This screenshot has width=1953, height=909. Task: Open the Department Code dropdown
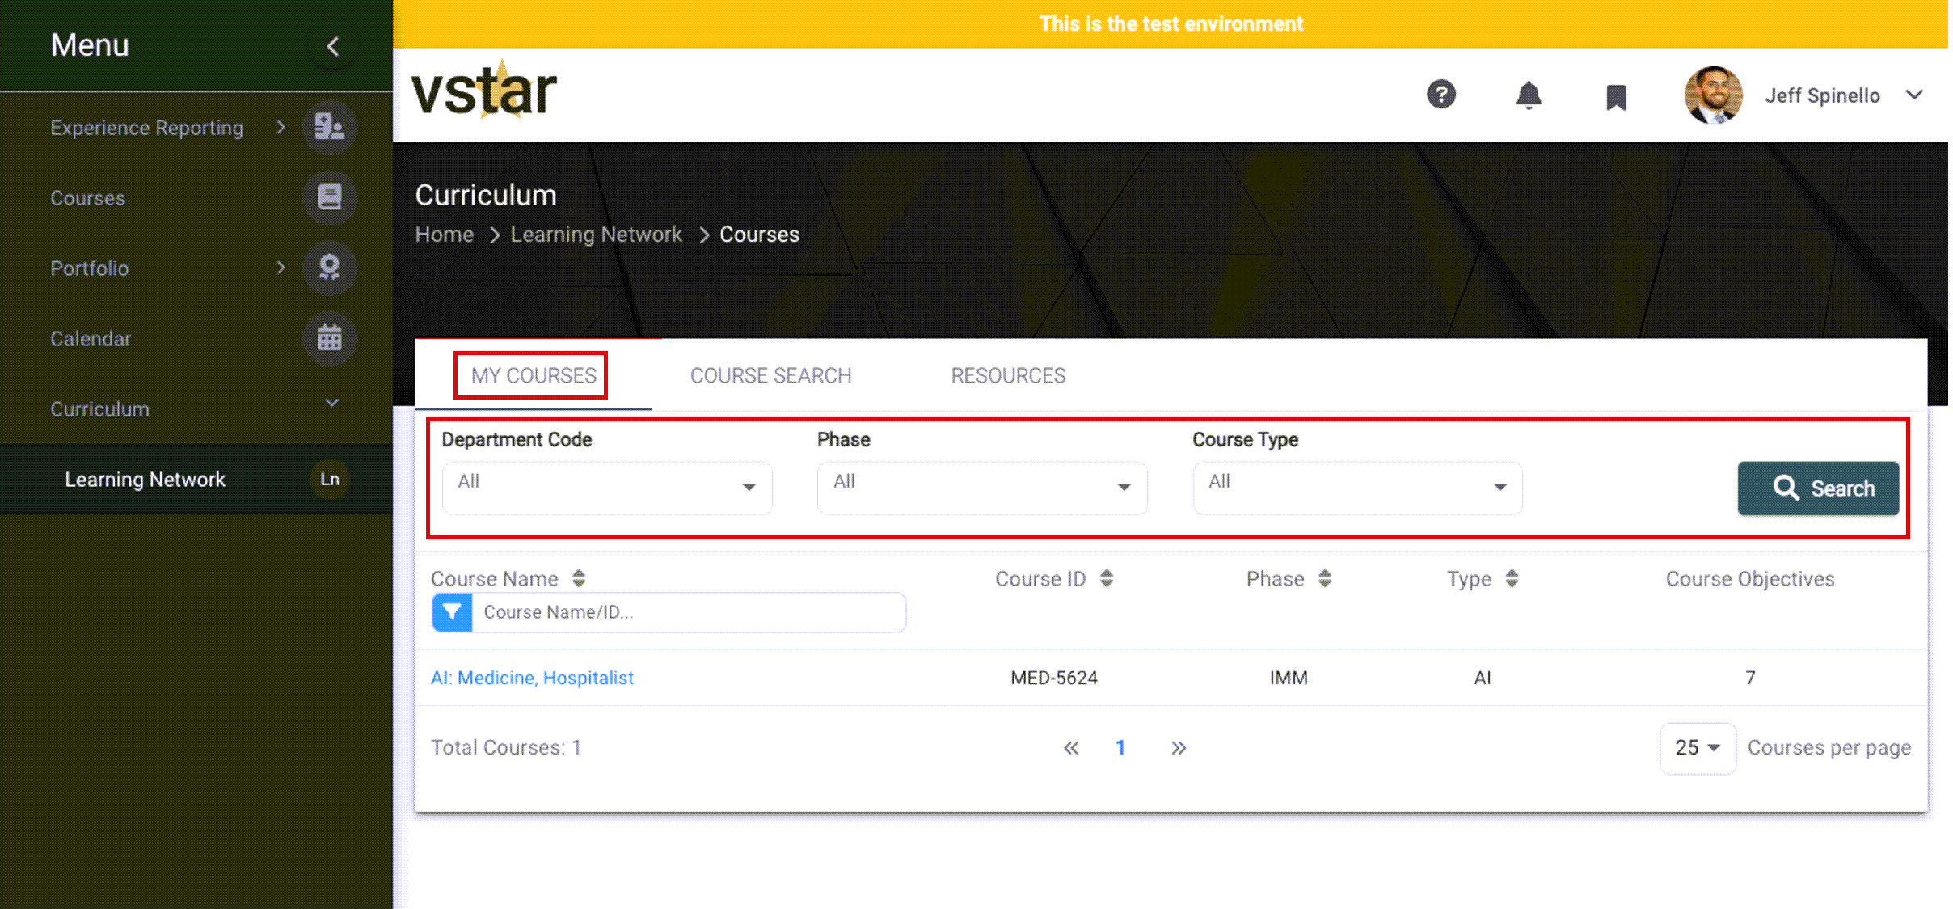tap(607, 488)
